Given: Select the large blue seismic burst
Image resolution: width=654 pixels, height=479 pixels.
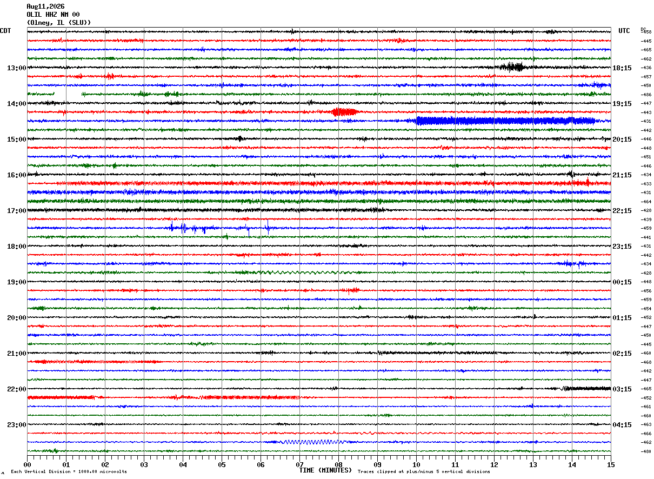Looking at the screenshot, I should (x=505, y=121).
